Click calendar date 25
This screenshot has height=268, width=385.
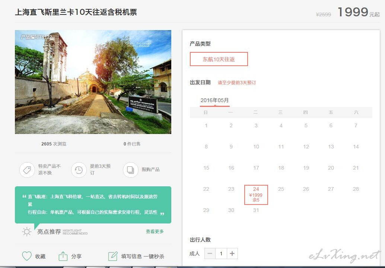(x=281, y=189)
